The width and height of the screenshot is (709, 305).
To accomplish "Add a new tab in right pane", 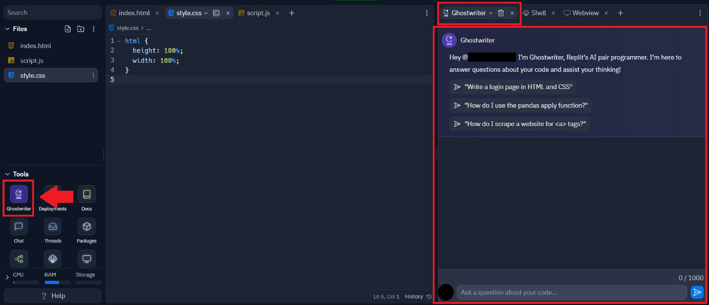I will [x=620, y=13].
